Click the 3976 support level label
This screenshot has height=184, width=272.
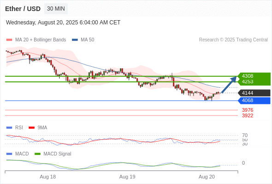(x=248, y=110)
